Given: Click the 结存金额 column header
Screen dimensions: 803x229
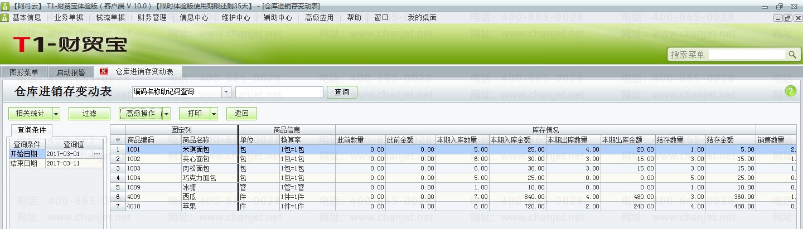Looking at the screenshot, I should point(731,140).
